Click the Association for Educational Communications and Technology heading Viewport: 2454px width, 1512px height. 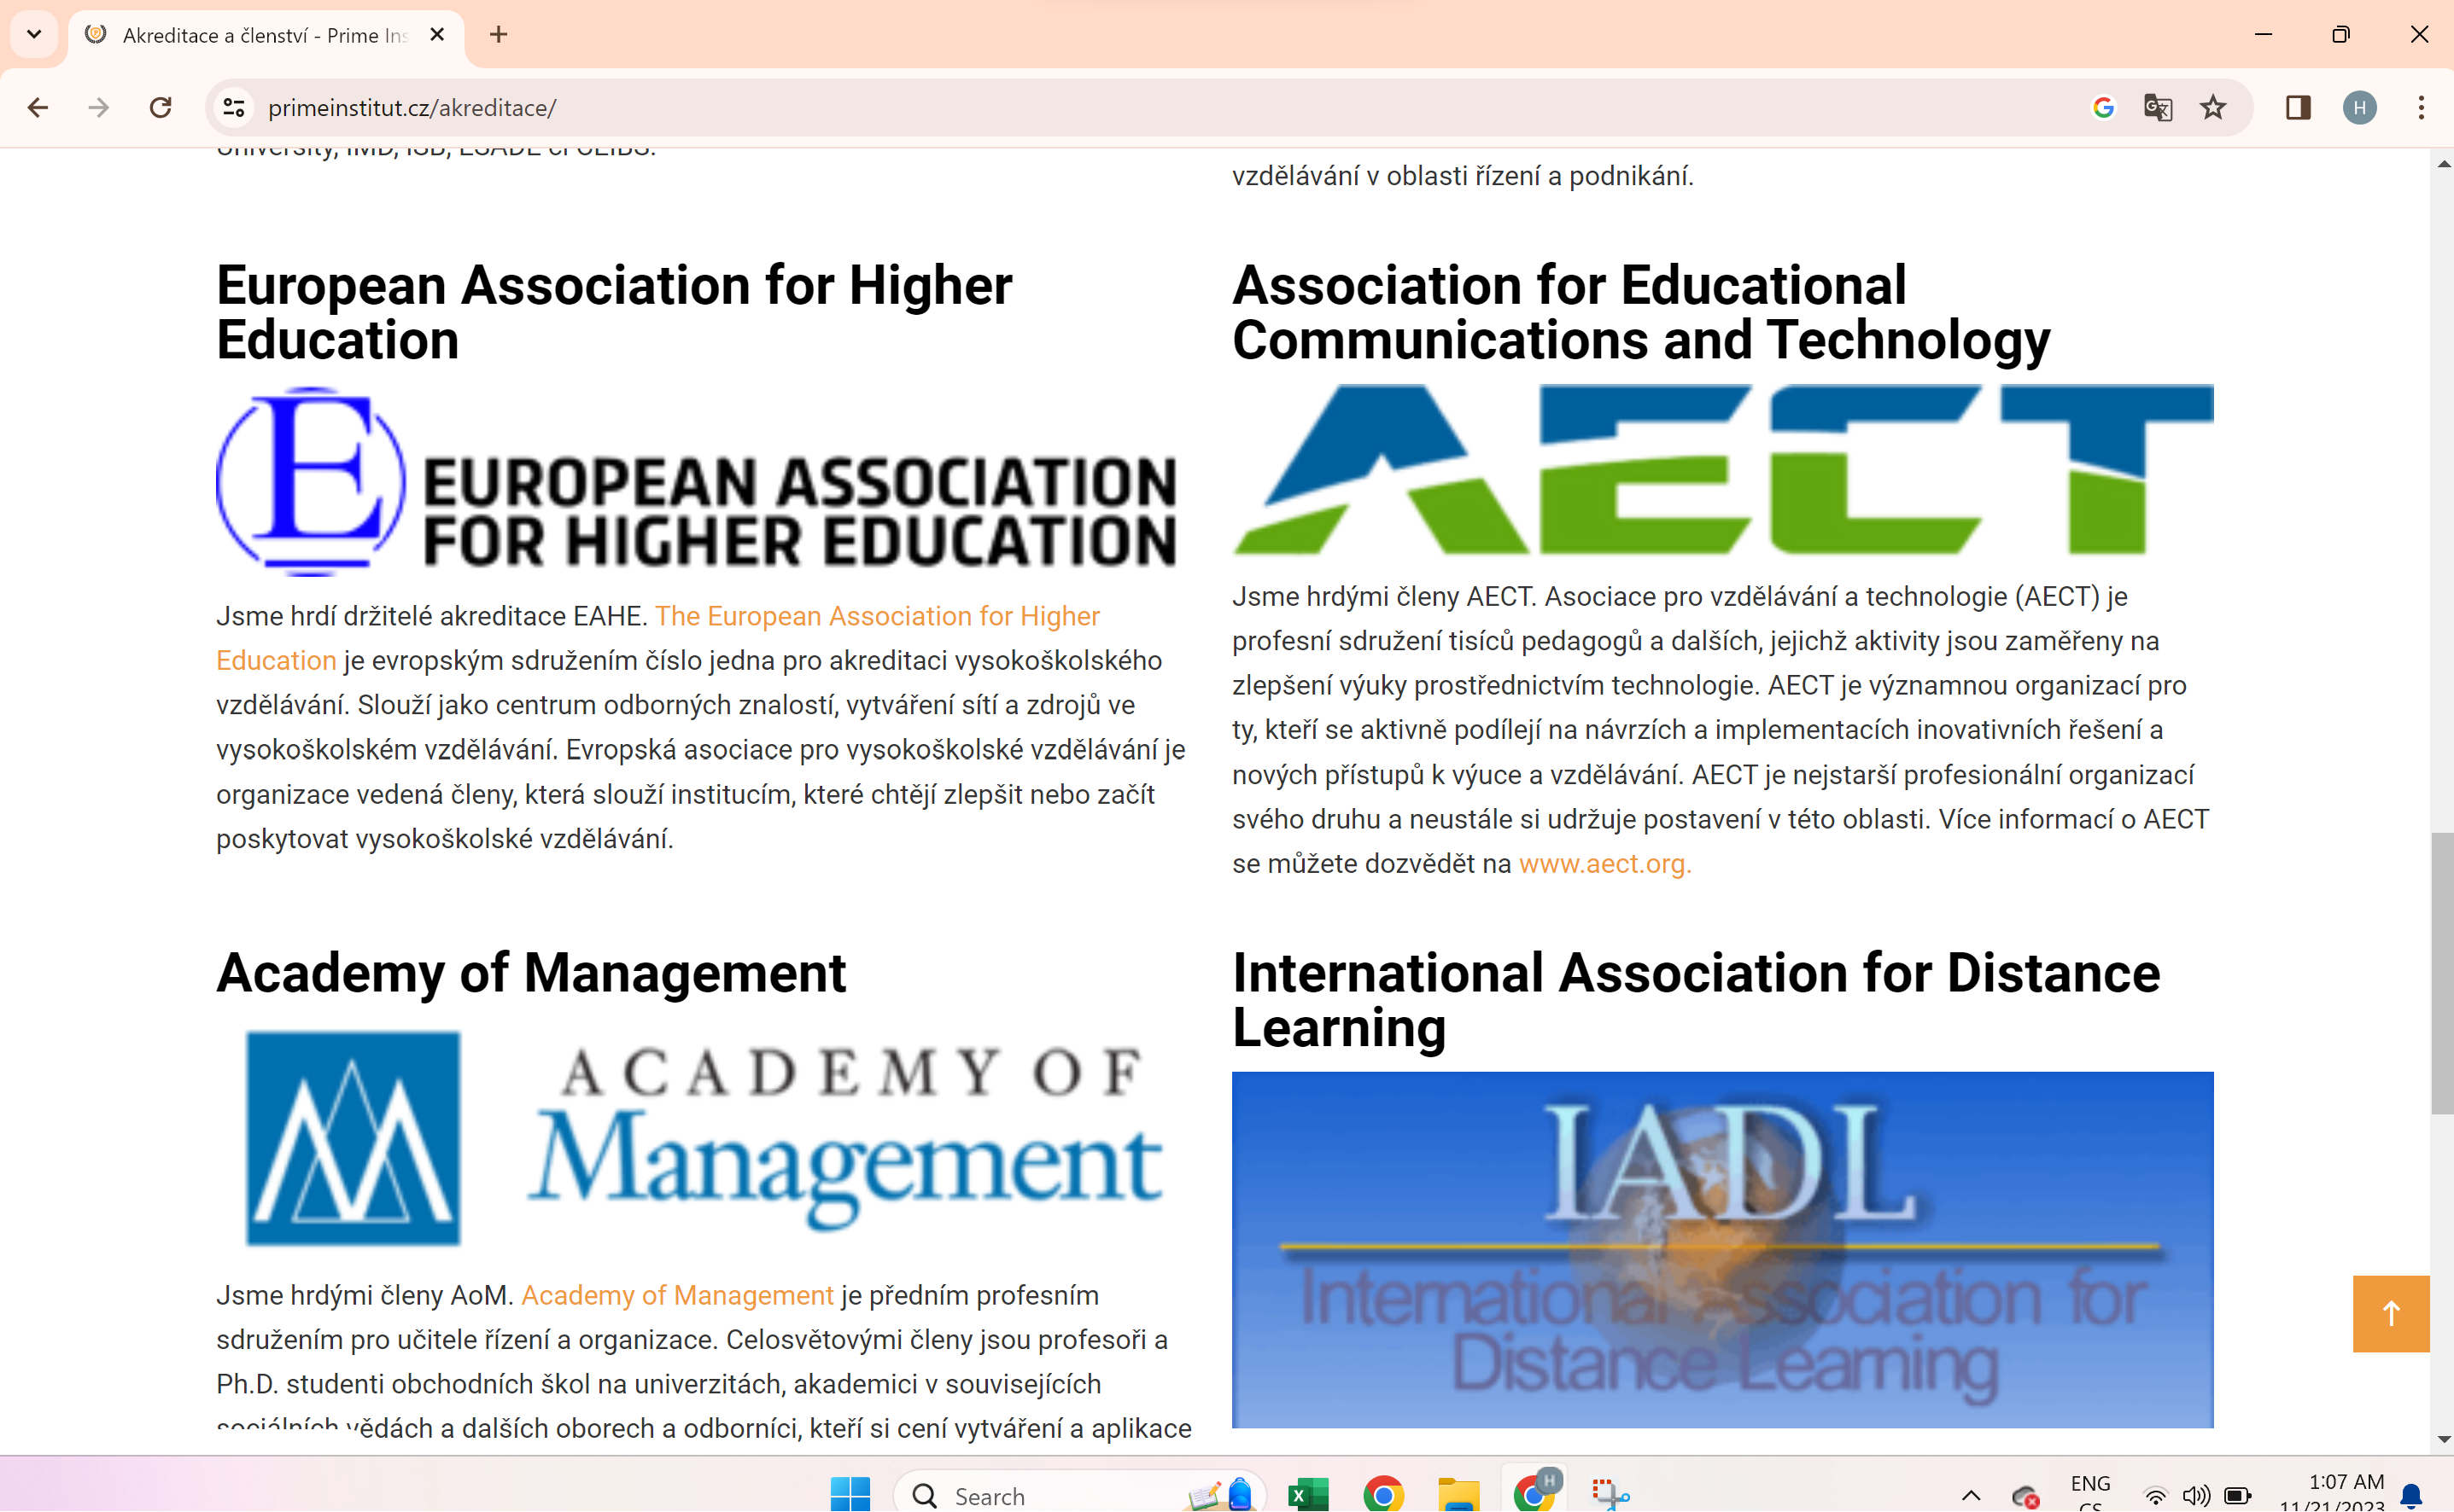point(1640,312)
